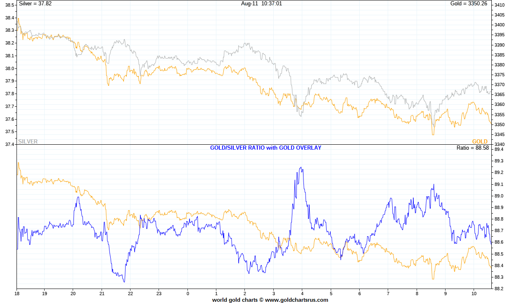
Task: Click the 37.7 silver axis value
Action: pos(10,106)
